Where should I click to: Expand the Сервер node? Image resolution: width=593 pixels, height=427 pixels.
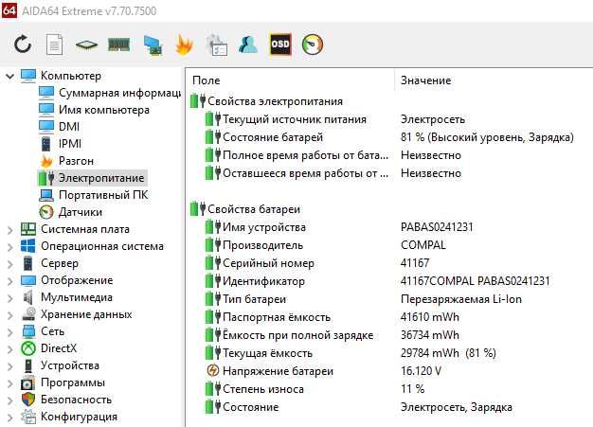[x=9, y=264]
